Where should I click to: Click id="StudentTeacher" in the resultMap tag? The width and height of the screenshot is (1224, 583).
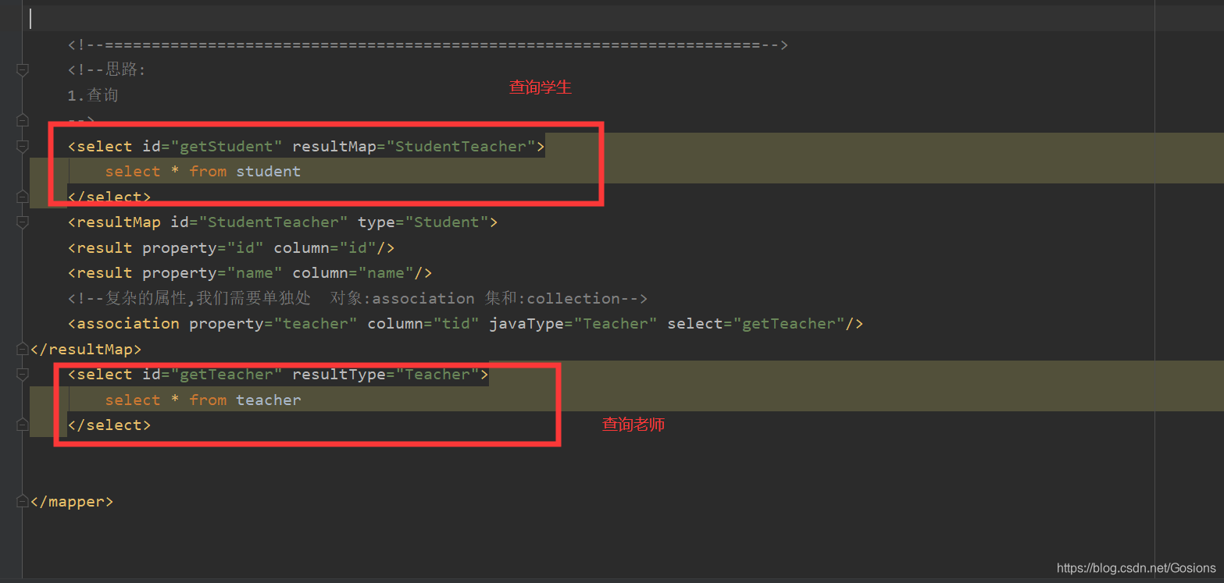coord(259,222)
